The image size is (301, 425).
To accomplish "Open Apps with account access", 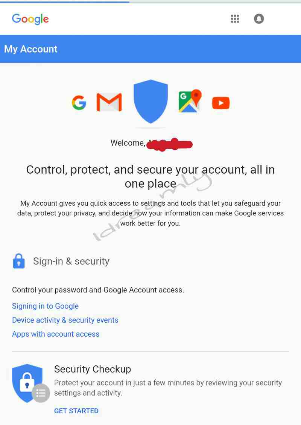I will tap(56, 334).
